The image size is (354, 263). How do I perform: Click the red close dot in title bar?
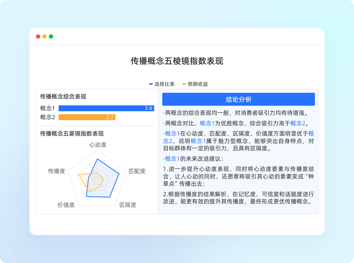pyautogui.click(x=38, y=36)
